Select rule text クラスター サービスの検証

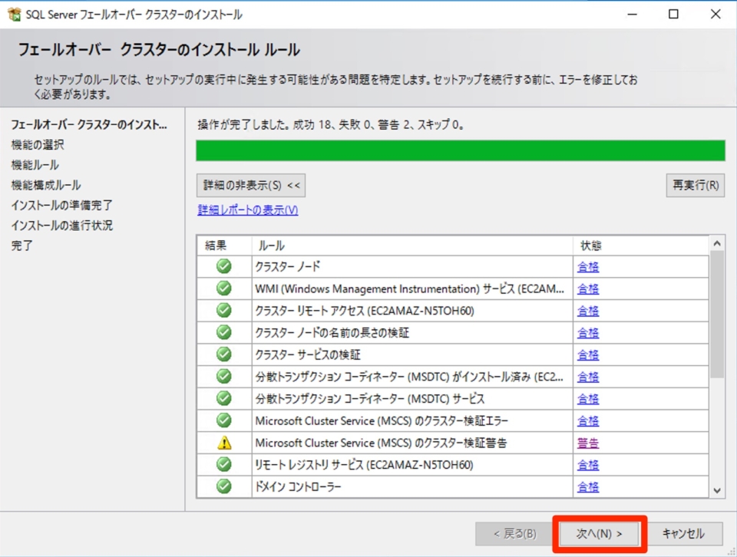coord(308,355)
